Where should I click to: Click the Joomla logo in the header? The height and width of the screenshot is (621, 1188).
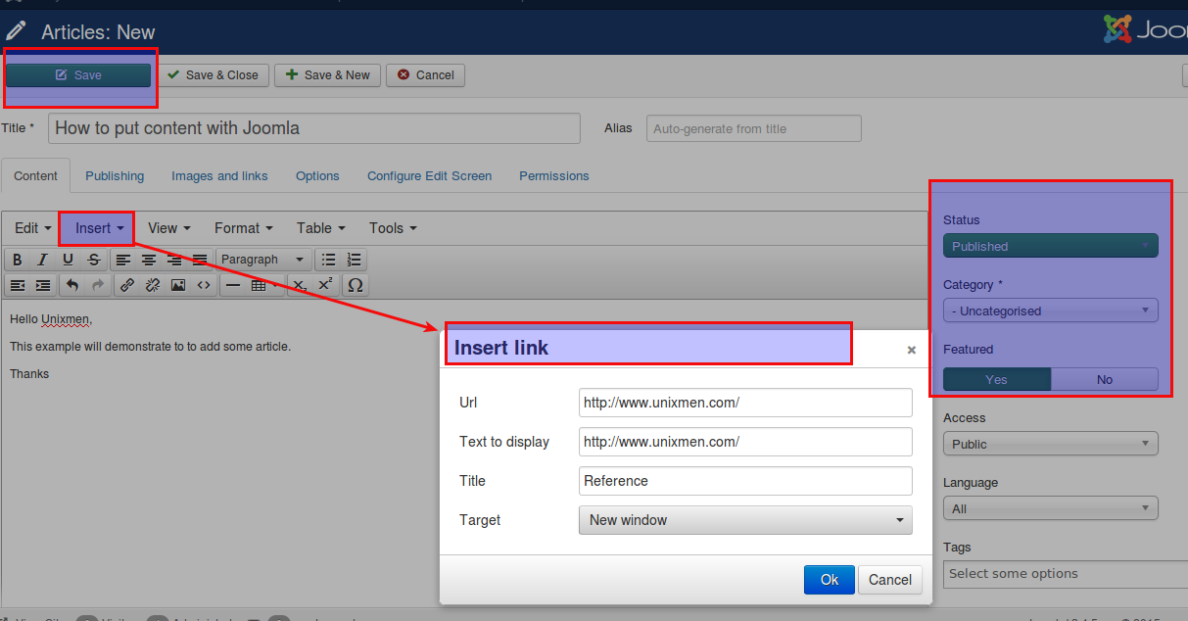click(1145, 30)
